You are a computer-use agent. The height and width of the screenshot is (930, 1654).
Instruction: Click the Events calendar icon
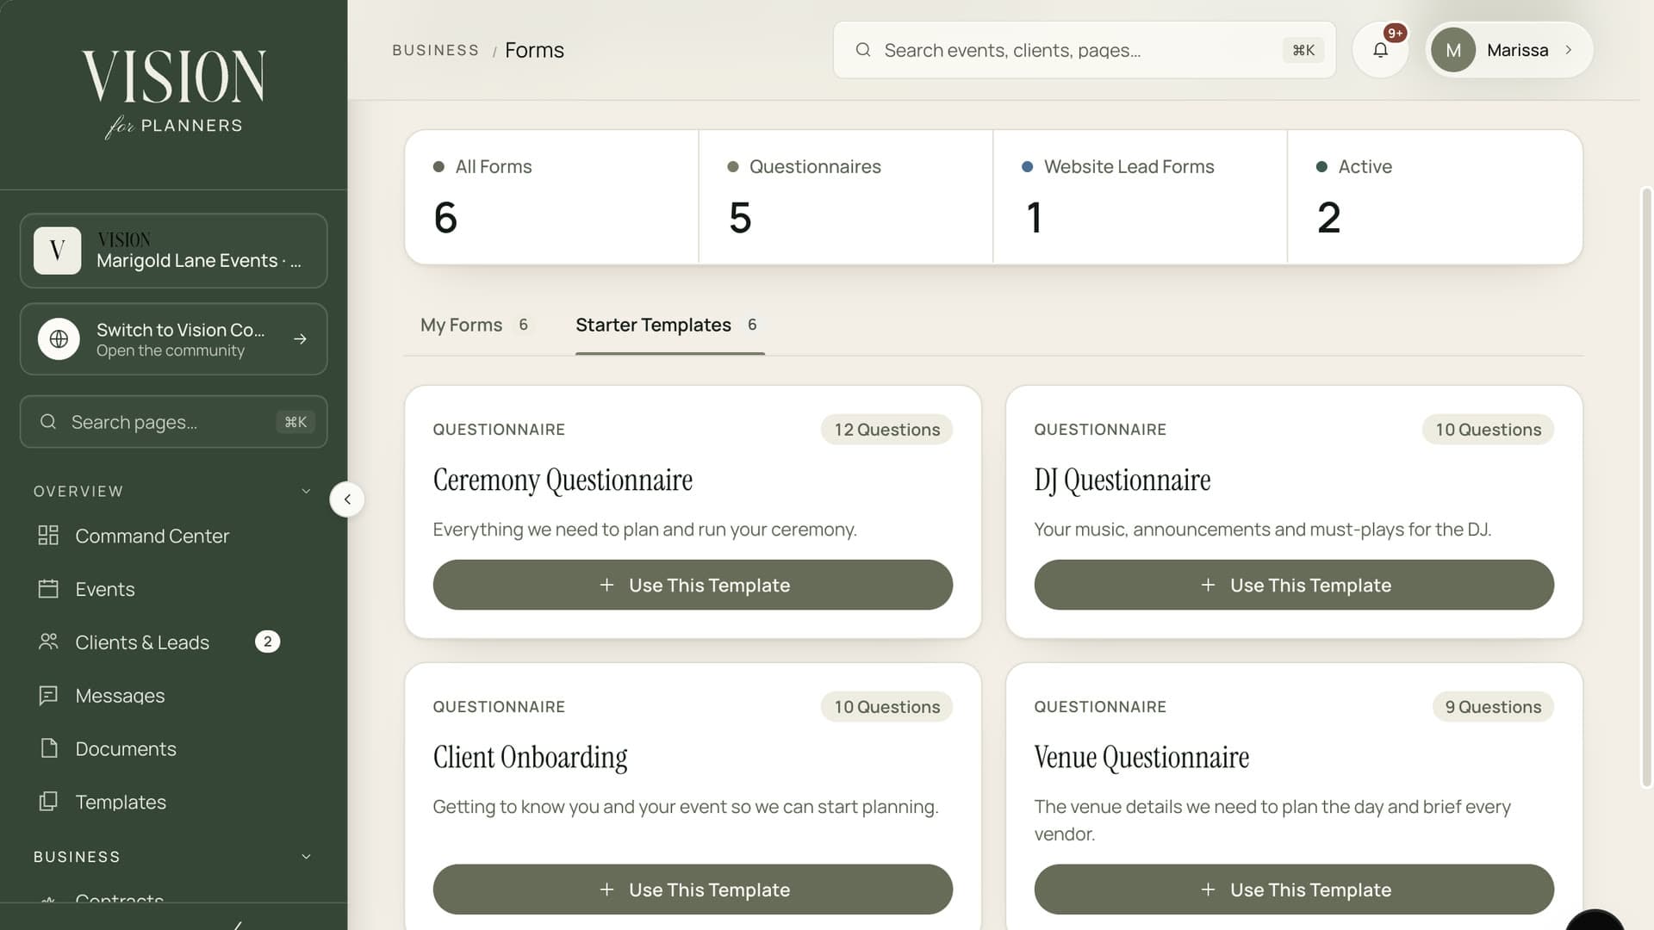(48, 589)
